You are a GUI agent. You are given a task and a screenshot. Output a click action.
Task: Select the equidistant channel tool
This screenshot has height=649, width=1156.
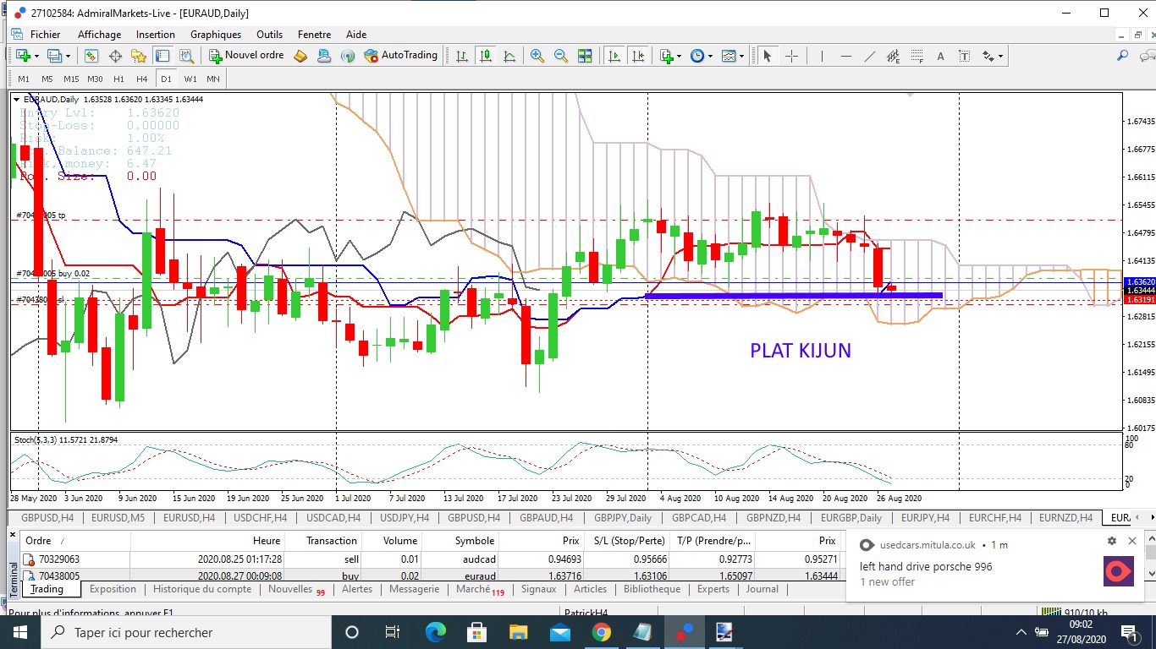click(893, 56)
